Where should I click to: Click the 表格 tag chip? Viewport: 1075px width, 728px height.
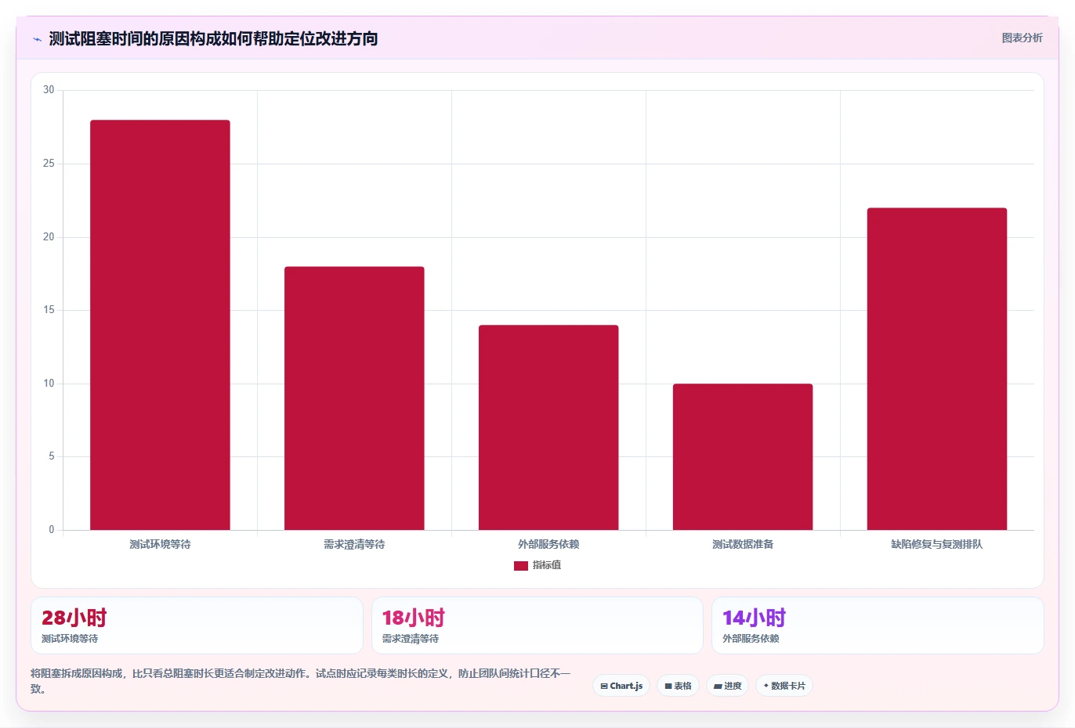[679, 686]
